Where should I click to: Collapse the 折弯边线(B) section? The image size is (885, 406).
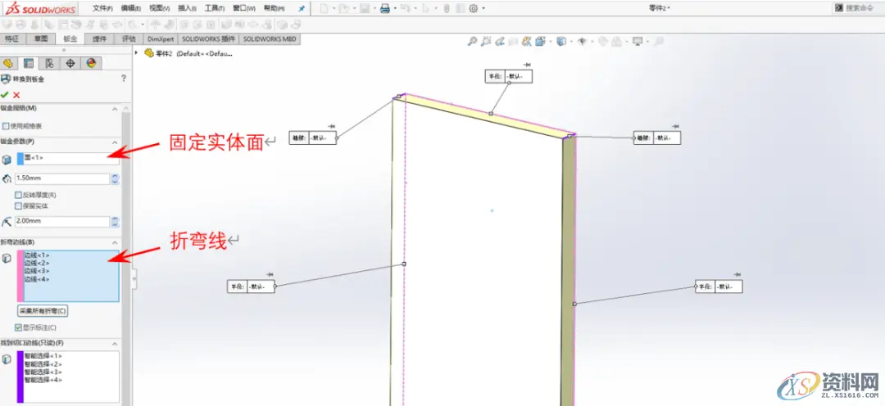[116, 242]
